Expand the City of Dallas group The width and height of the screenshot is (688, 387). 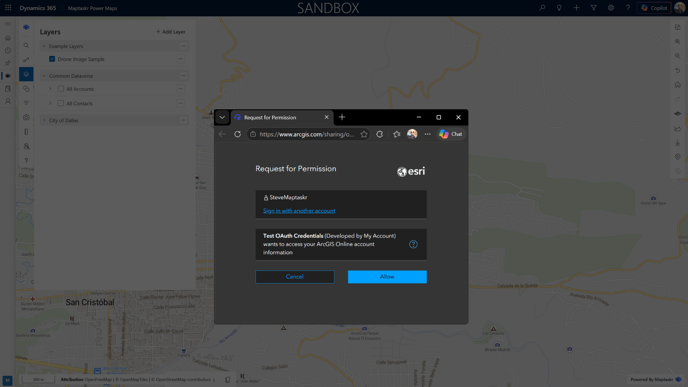click(x=44, y=120)
